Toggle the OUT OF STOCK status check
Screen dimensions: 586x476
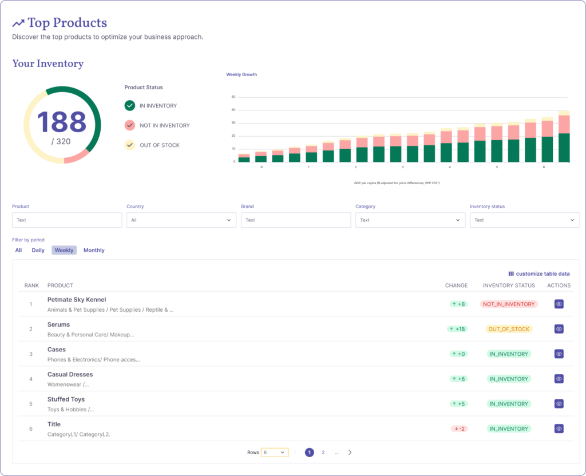(x=130, y=145)
